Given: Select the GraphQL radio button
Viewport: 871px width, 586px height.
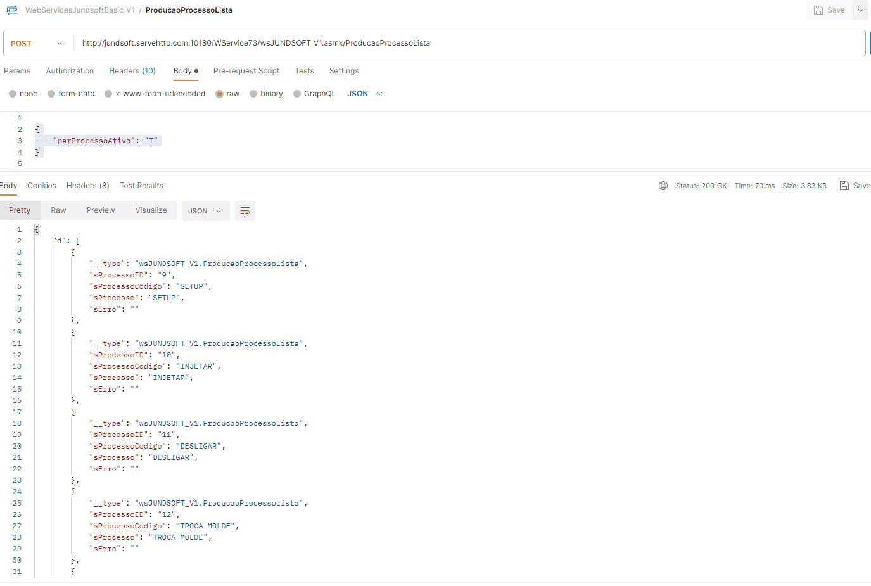Looking at the screenshot, I should [297, 94].
